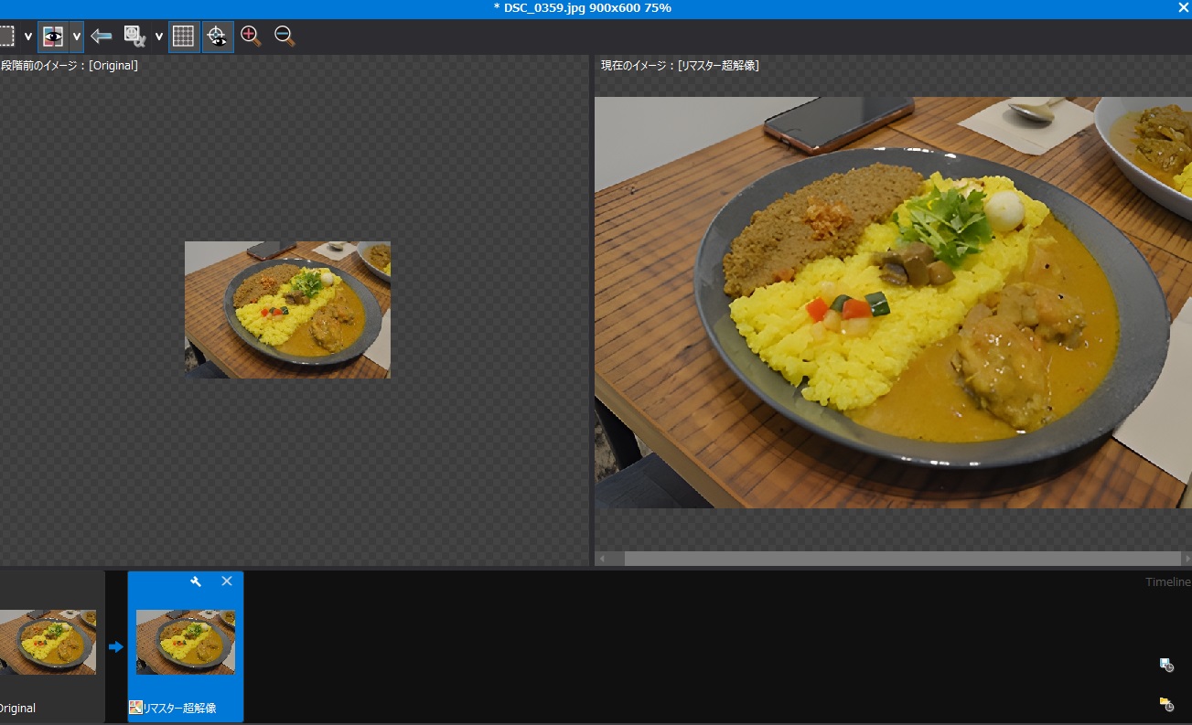Screen dimensions: 1192x725
Task: Click the small original image in left pane
Action: click(287, 310)
